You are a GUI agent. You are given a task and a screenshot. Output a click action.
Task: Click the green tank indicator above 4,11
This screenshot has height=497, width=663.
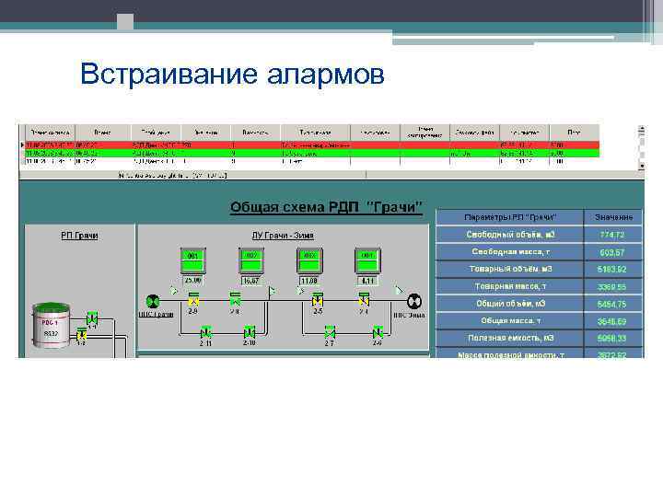(x=367, y=260)
